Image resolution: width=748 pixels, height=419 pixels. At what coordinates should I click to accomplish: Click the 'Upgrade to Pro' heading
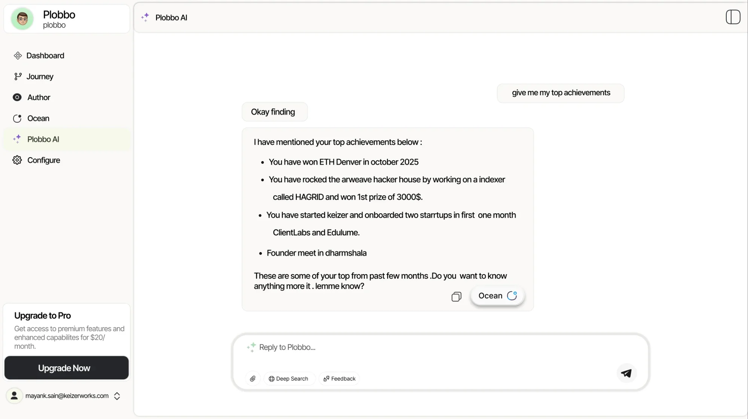[x=43, y=316]
